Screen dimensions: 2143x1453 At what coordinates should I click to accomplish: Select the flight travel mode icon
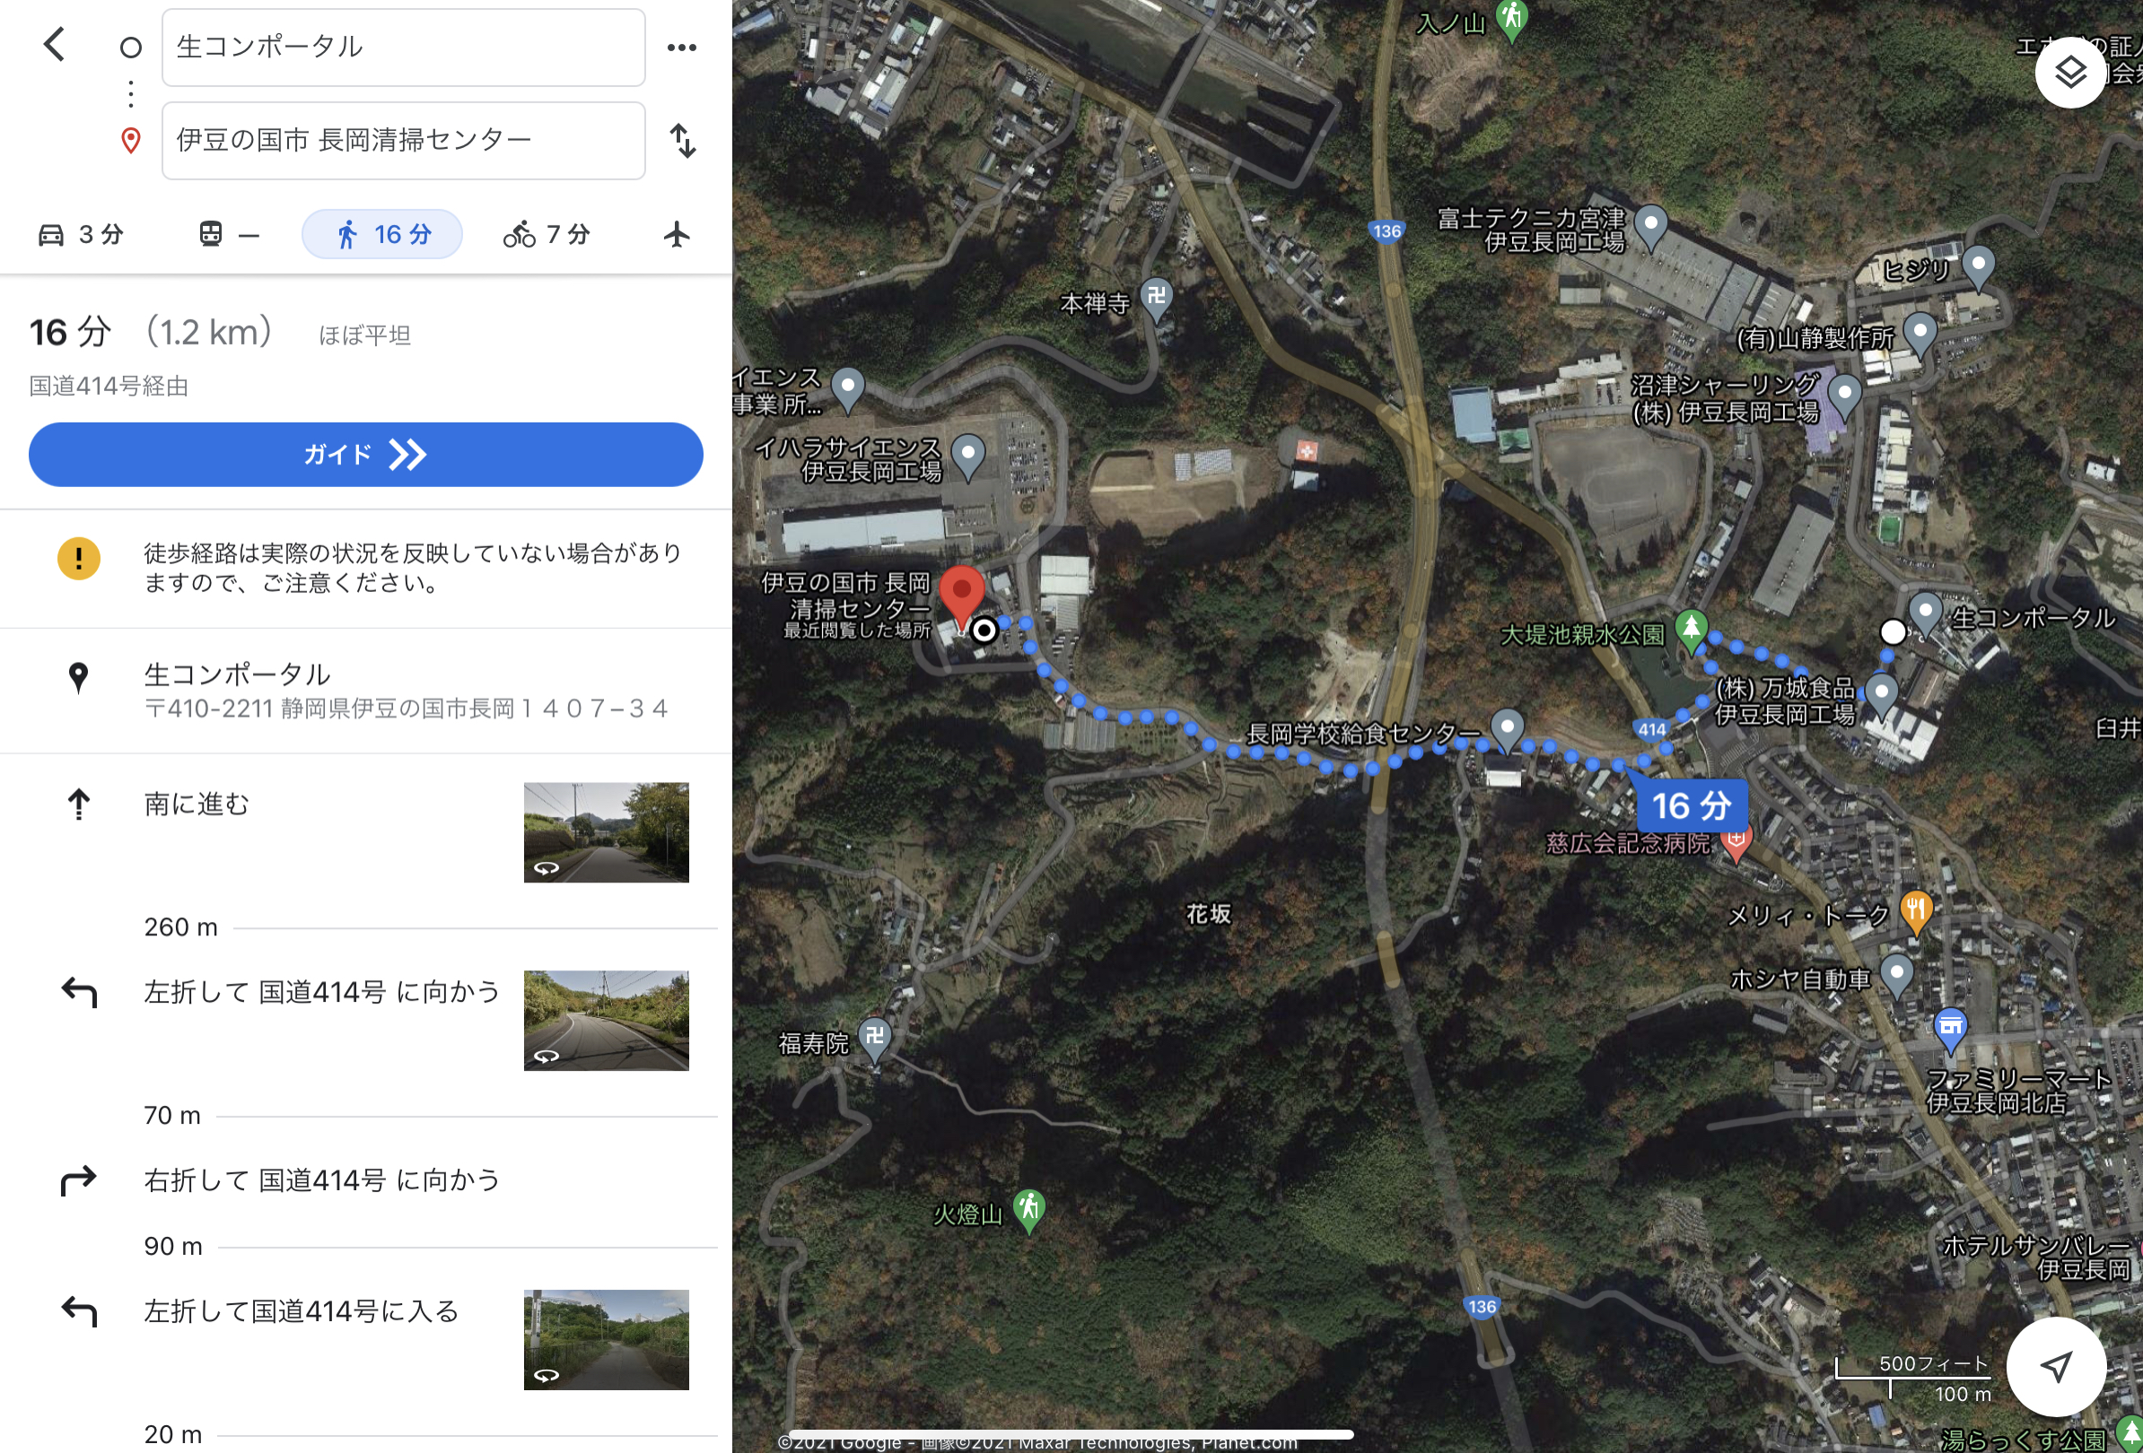tap(677, 234)
